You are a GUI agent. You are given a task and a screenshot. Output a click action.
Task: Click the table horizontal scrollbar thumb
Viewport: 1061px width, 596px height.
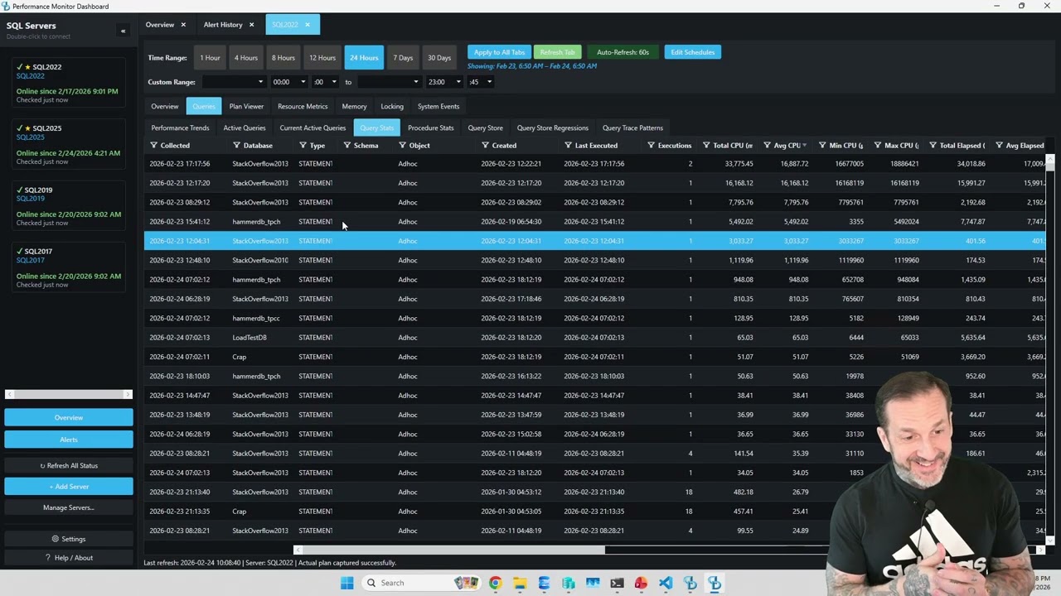pos(453,550)
